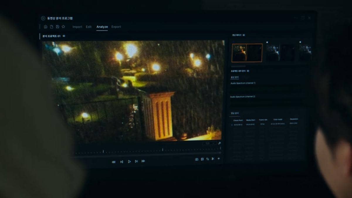
Task: Click the first tall marker on the timeline
Action: point(103,151)
